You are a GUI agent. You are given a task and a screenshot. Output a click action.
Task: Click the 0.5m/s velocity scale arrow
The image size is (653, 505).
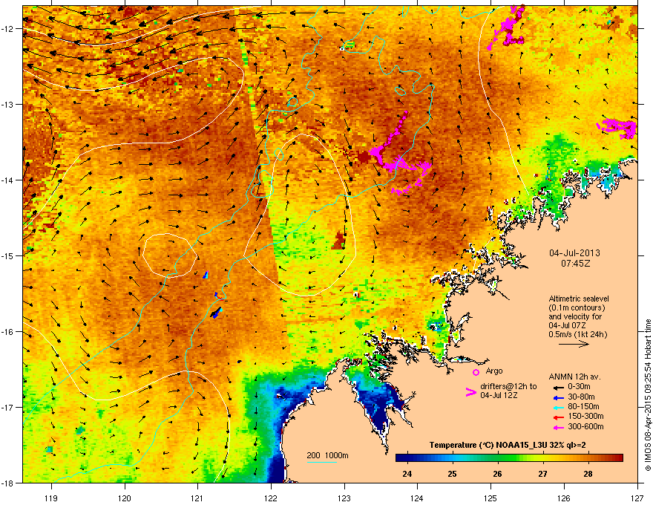coord(574,344)
